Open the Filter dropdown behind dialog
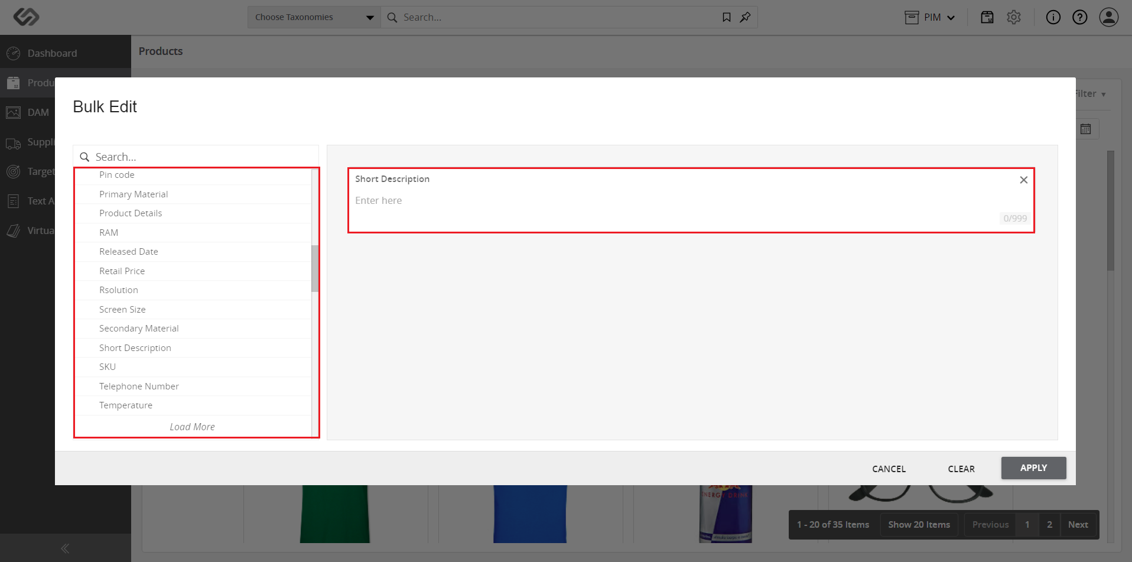 click(1091, 94)
